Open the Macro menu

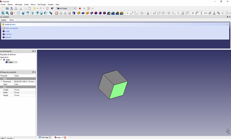point(33,5)
